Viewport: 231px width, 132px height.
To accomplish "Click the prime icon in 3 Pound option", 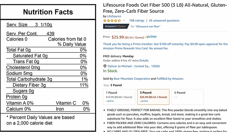I will (144, 101).
